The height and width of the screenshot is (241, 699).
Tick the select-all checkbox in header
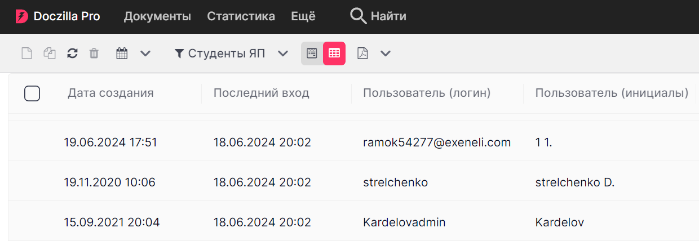point(32,93)
